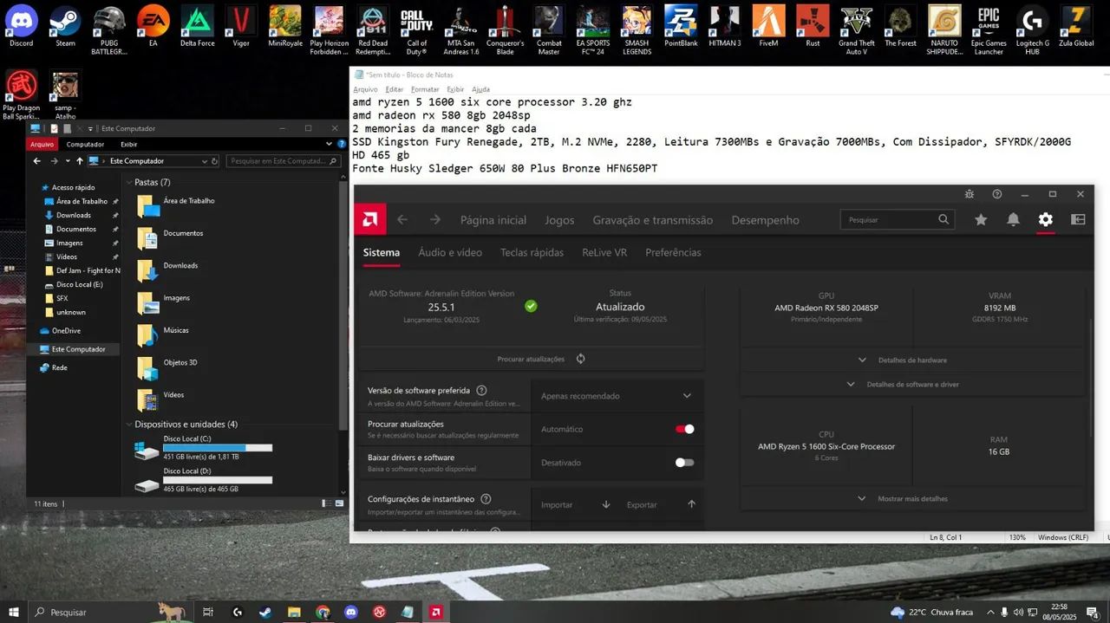Open Grand Theft Auto V desktop icon
1110x623 pixels.
857,29
